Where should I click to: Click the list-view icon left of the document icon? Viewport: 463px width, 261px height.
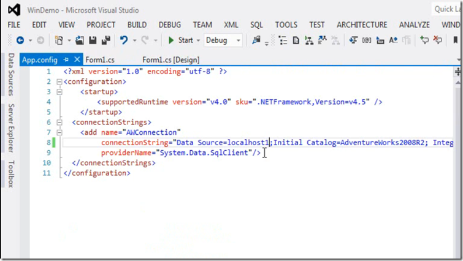[x=283, y=40]
